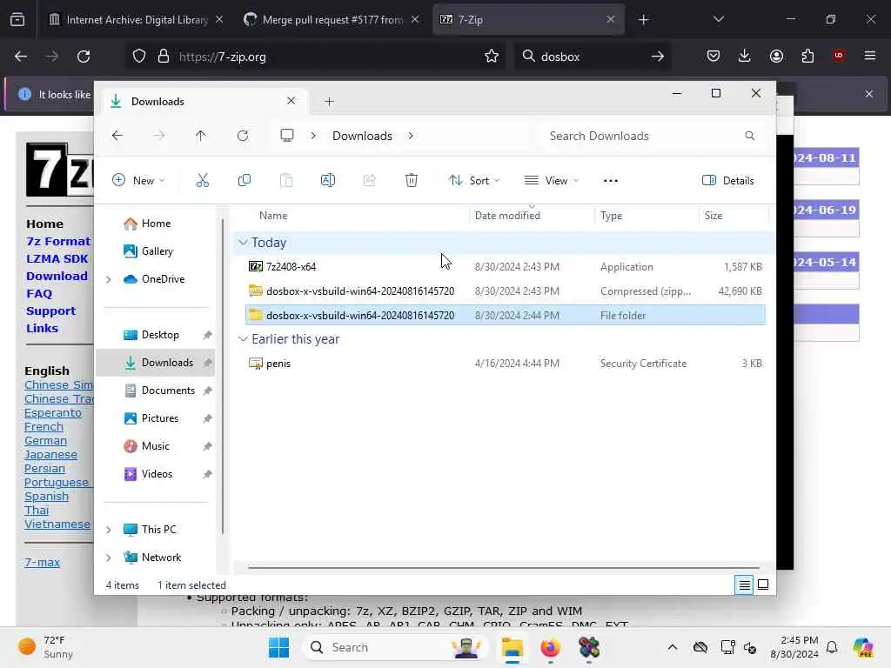This screenshot has height=668, width=891.
Task: Switch to Internet Archive Firefox tab
Action: click(137, 20)
